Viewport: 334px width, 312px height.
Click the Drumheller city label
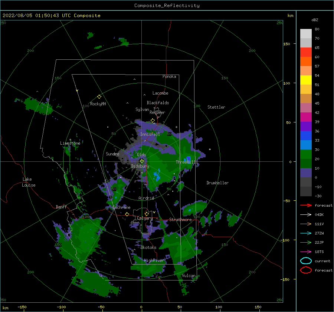(217, 183)
